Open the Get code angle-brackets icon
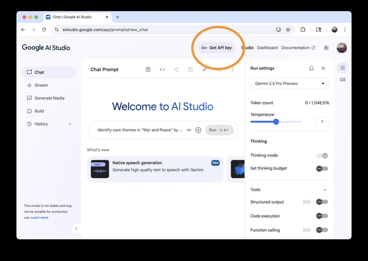 click(162, 69)
